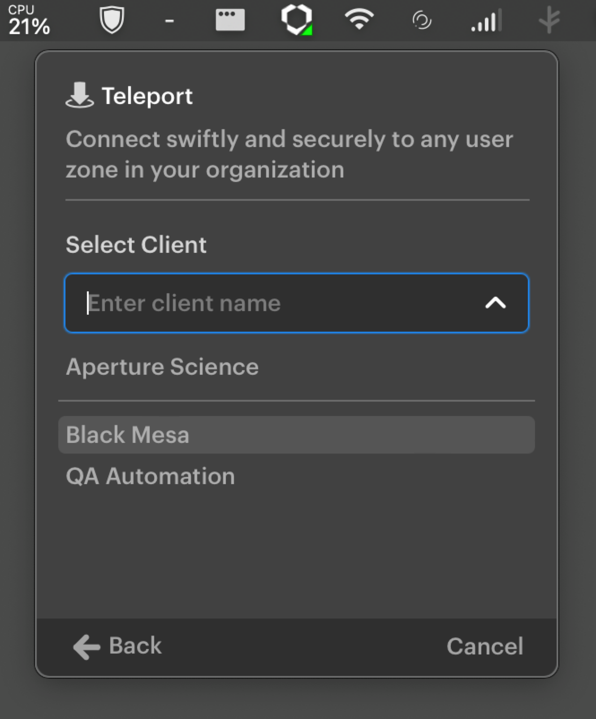
Task: Open the window-shaped menu bar icon with three dots
Action: 230,20
